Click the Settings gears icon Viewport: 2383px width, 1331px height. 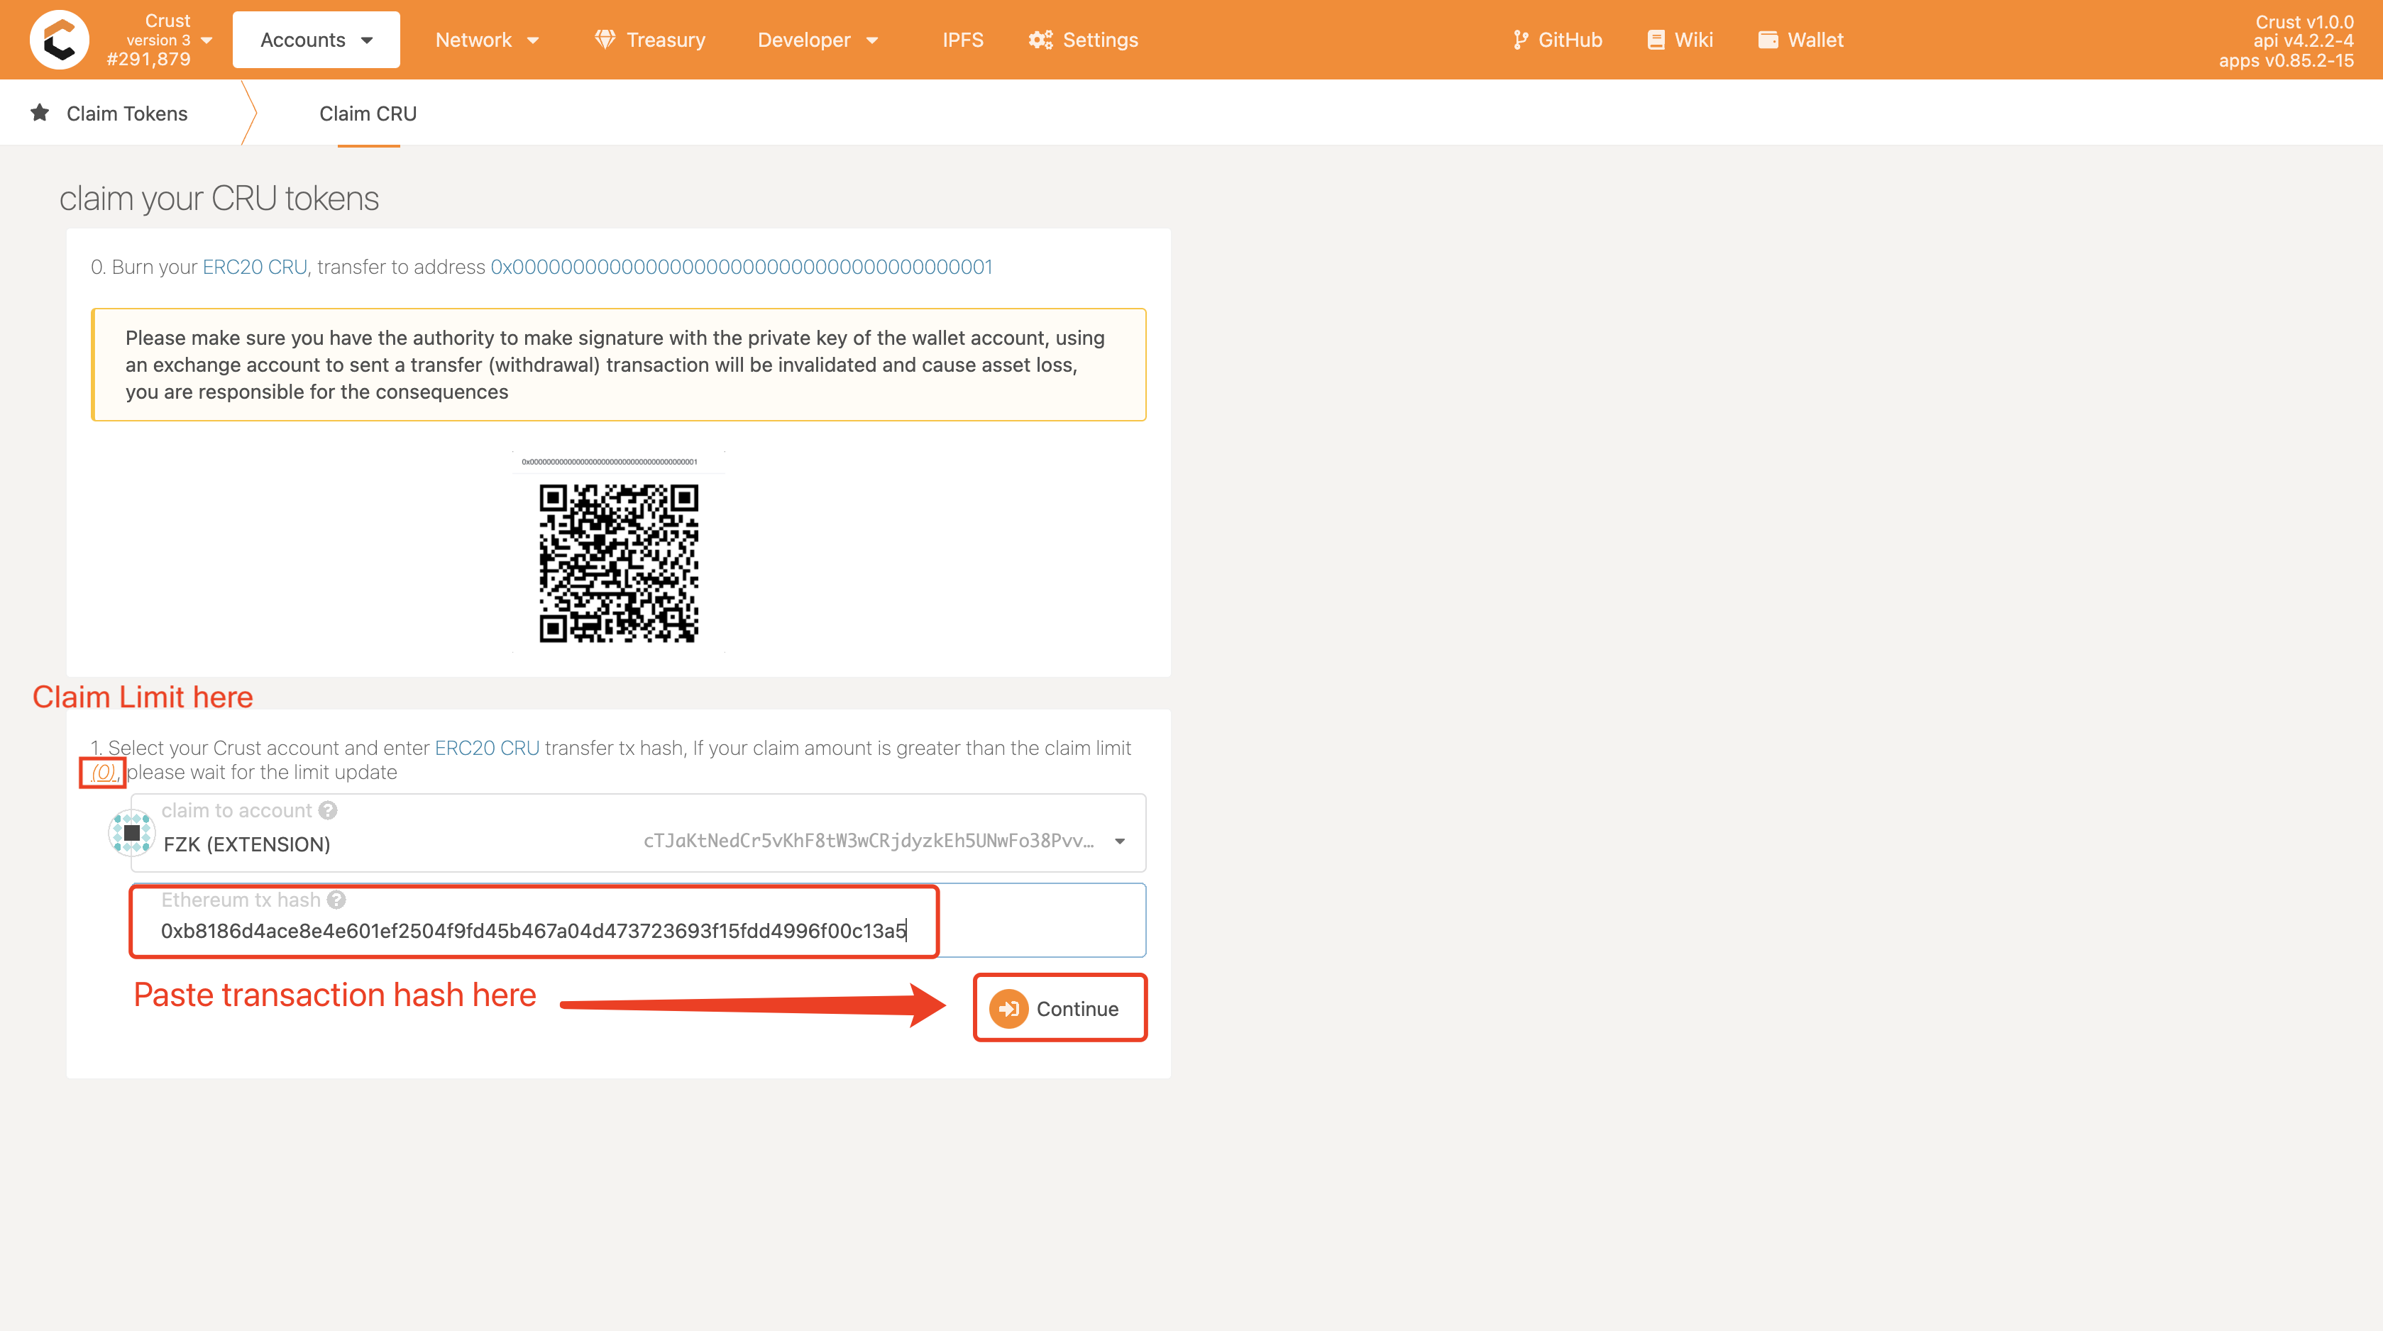1041,40
